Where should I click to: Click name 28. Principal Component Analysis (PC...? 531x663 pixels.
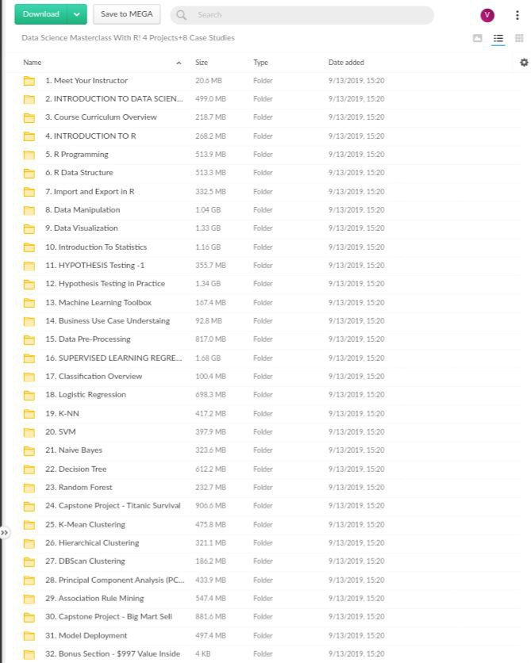click(x=114, y=581)
